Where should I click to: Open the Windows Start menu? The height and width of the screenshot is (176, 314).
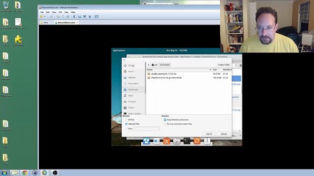(4, 173)
